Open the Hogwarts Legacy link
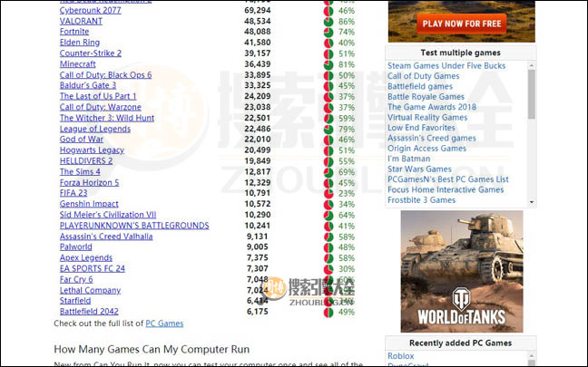 coord(92,150)
